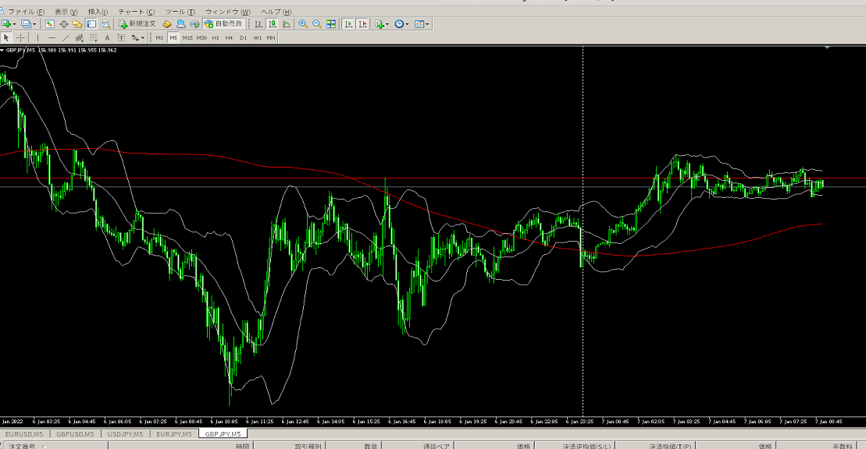The height and width of the screenshot is (449, 866).
Task: Switch to H1 timeframe
Action: tap(216, 37)
